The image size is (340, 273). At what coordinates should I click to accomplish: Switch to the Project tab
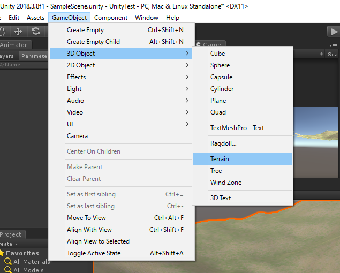click(x=12, y=234)
